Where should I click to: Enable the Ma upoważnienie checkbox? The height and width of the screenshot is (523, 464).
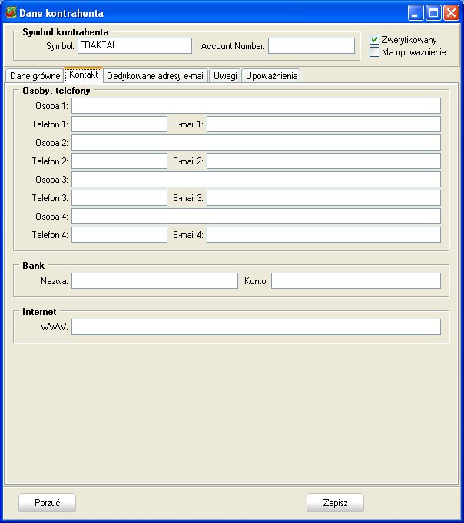[374, 52]
